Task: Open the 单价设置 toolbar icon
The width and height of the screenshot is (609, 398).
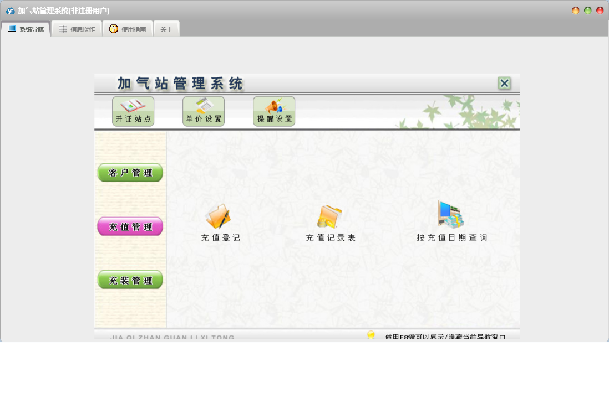Action: (204, 111)
